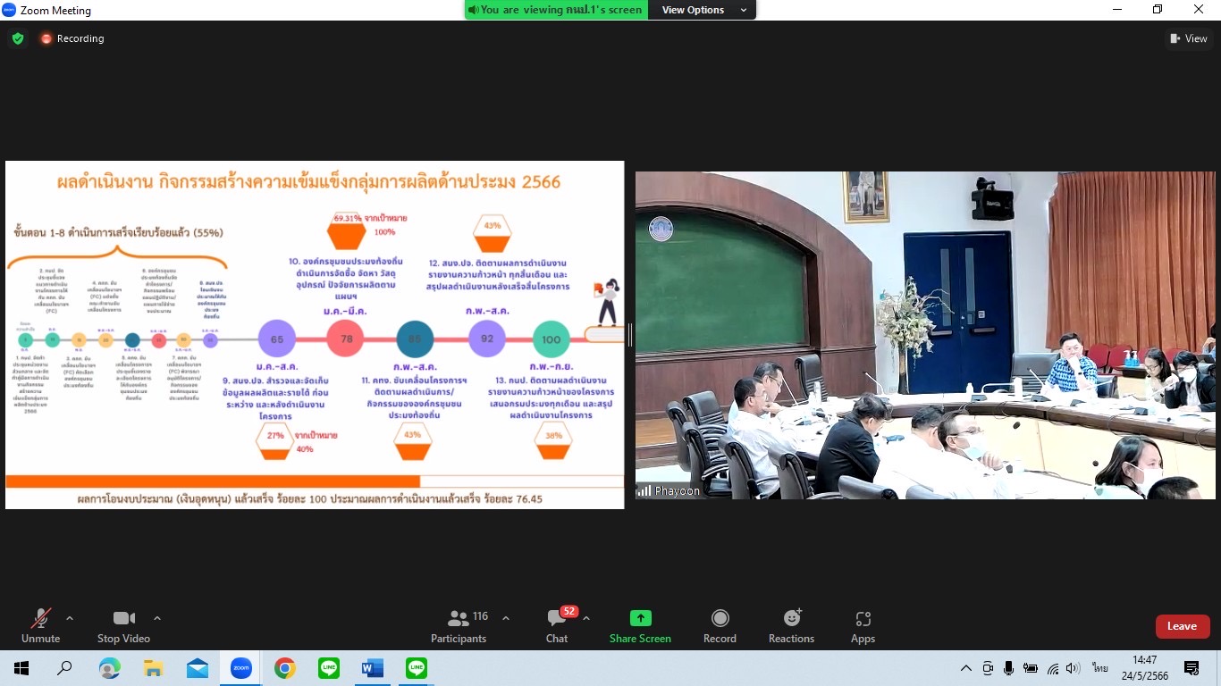1221x686 pixels.
Task: Click the 27% hexagon marker
Action: (274, 443)
